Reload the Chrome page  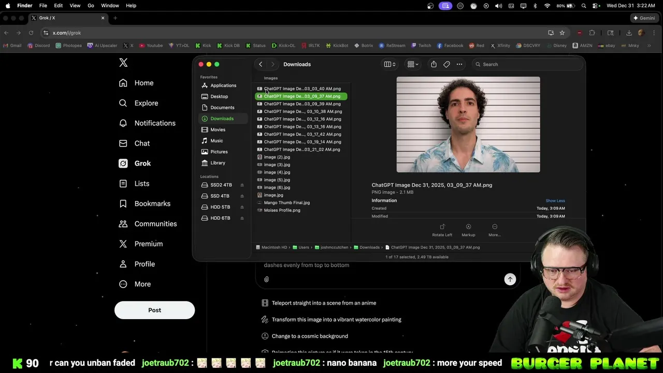pos(31,33)
